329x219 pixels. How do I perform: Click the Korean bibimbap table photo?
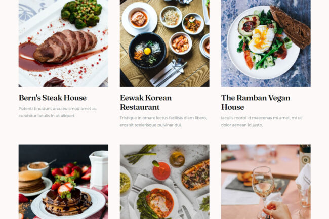click(164, 43)
